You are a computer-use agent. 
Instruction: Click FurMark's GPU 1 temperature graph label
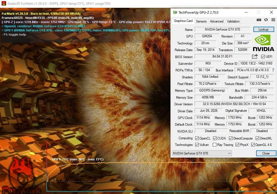pos(78,159)
